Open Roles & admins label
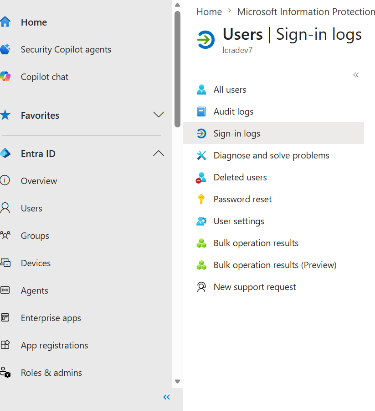 51,373
